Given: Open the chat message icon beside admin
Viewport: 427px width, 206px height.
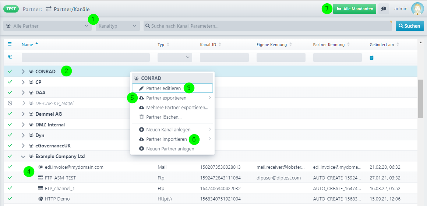Looking at the screenshot, I should [x=384, y=9].
